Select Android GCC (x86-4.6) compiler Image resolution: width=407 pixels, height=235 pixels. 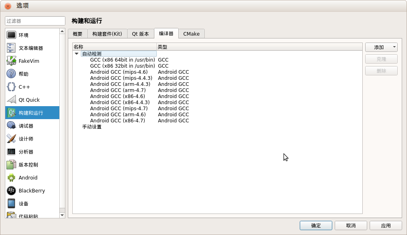point(117,96)
